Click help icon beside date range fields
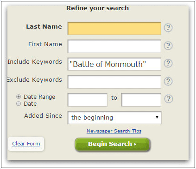The width and height of the screenshot is (196, 169). 168,99
